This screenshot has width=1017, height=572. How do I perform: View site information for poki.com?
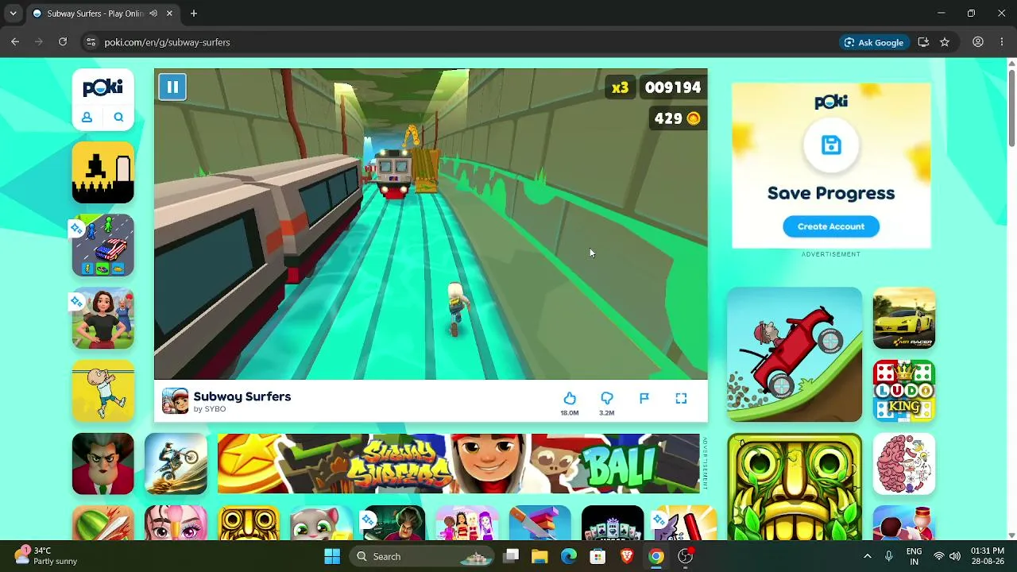pos(91,42)
